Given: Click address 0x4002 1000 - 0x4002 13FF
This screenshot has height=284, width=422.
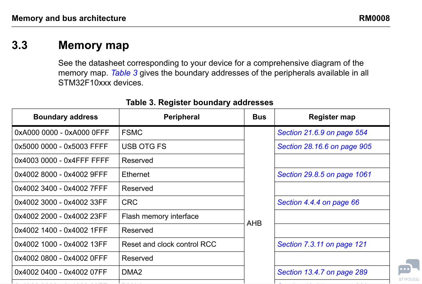Looking at the screenshot, I should 61,244.
